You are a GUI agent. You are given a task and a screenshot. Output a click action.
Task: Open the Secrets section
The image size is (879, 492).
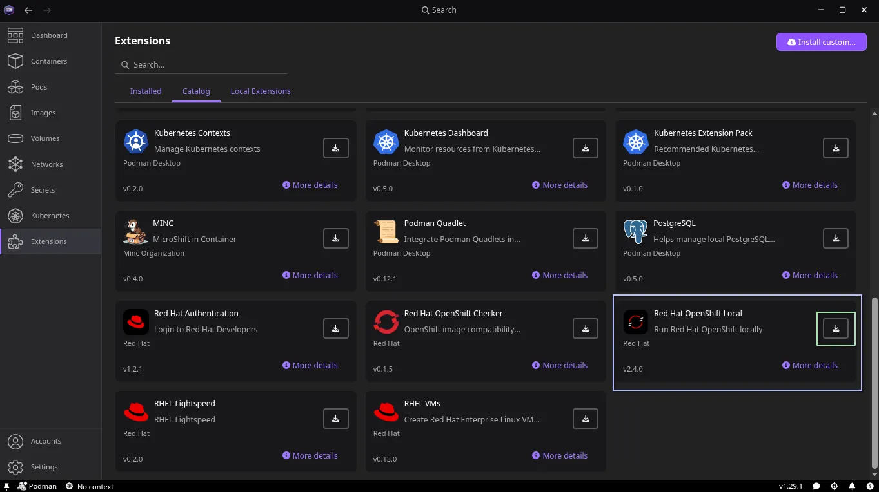50,190
